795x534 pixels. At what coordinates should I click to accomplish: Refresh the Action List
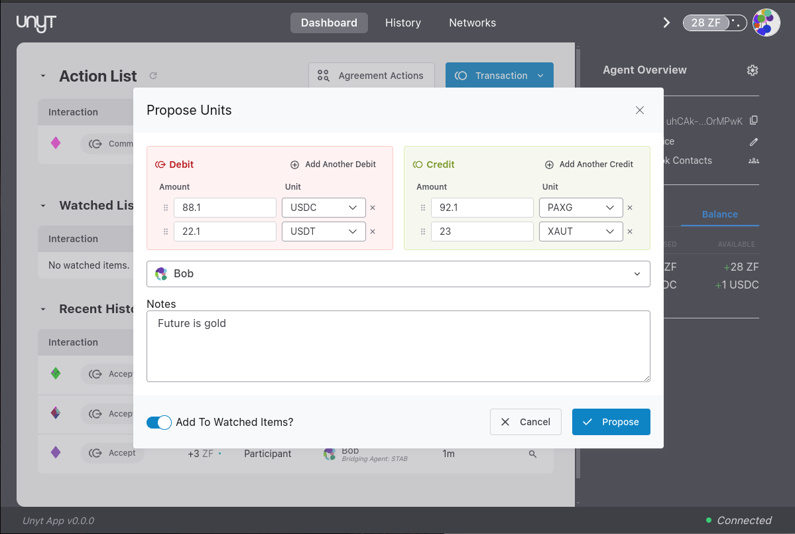click(x=153, y=76)
